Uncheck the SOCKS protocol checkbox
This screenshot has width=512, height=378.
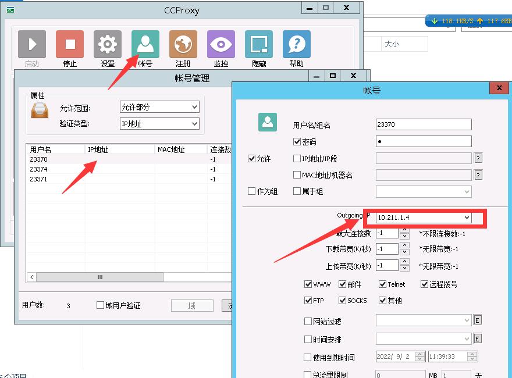point(342,301)
